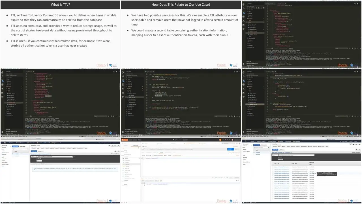Open 'How Does This Relate to Our Use Case?' slide
This screenshot has height=204, width=362.
tap(181, 34)
